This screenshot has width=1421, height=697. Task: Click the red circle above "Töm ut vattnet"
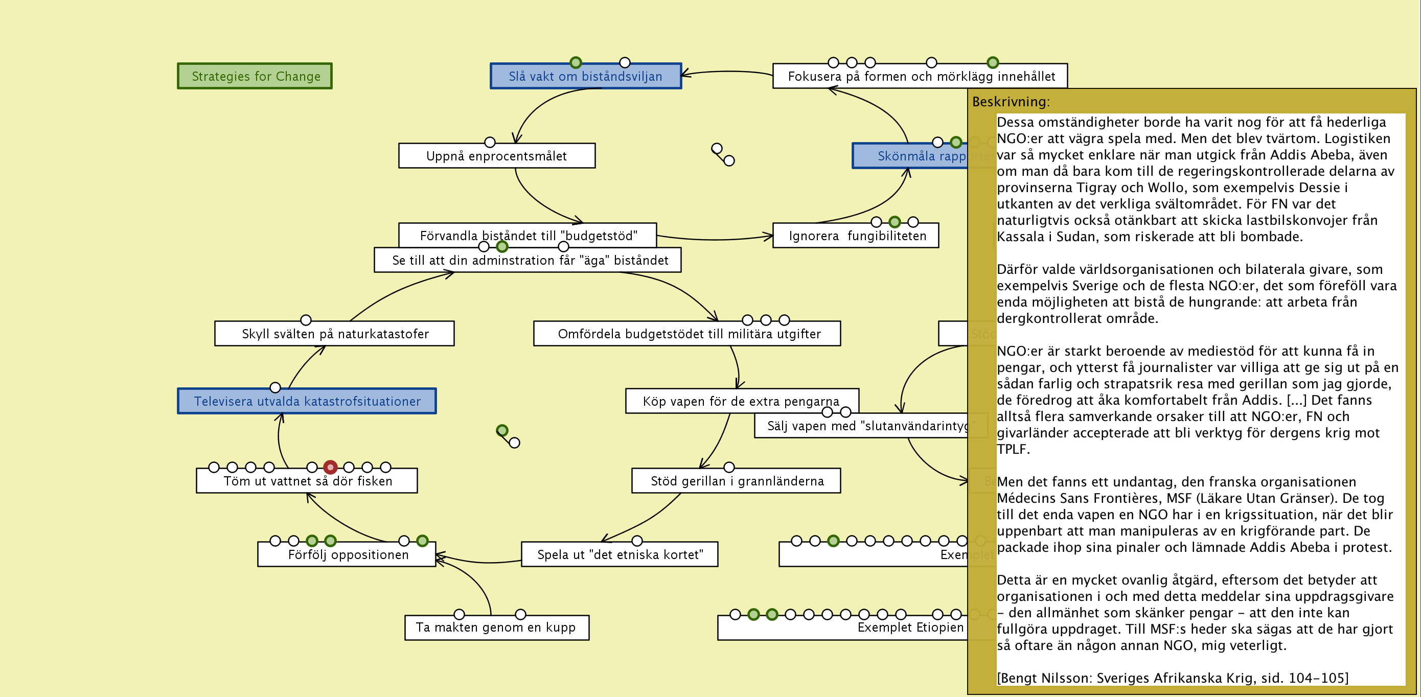tap(330, 467)
